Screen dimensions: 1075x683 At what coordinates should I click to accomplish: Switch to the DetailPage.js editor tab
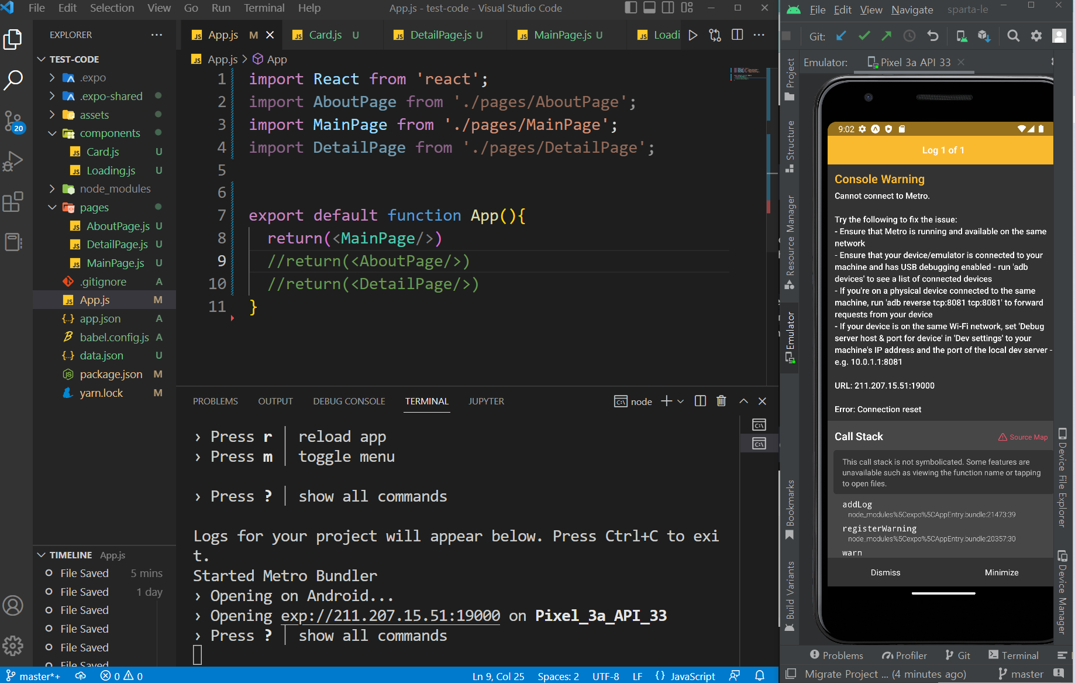click(442, 35)
